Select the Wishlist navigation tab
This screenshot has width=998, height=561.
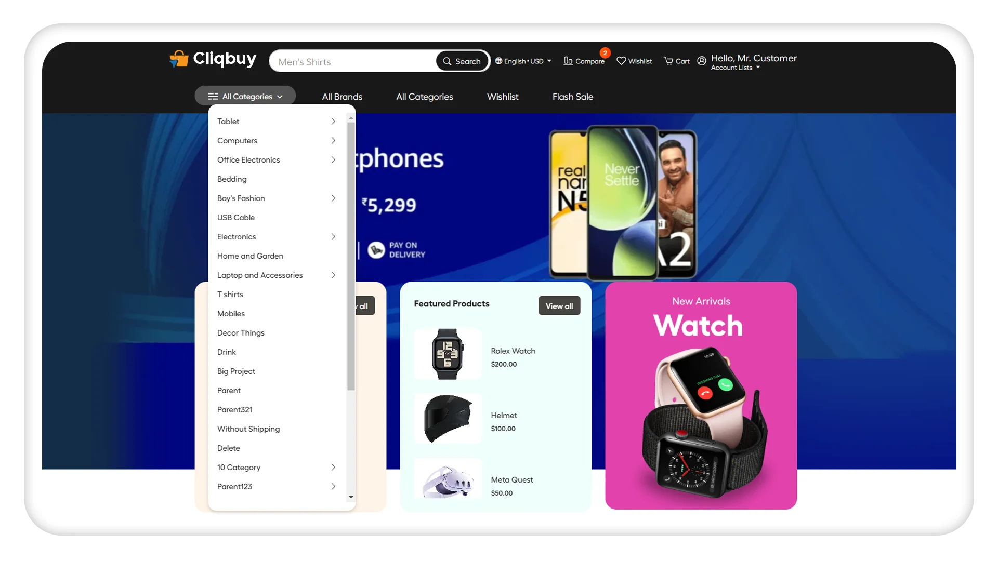pyautogui.click(x=503, y=97)
